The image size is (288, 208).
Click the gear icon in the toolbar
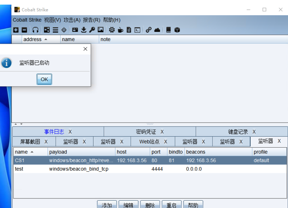click(112, 30)
